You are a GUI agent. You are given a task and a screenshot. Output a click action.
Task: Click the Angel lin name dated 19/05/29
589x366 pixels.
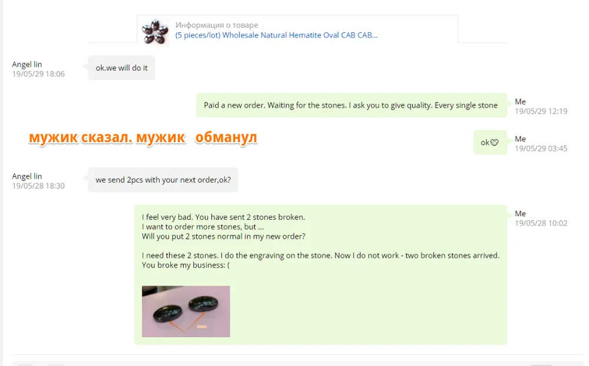pyautogui.click(x=27, y=64)
